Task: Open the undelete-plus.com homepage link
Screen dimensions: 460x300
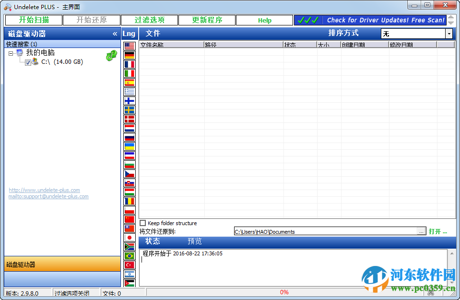Action: [44, 190]
